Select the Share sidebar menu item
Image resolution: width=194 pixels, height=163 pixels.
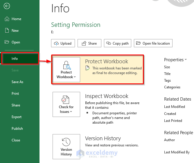tap(16, 105)
